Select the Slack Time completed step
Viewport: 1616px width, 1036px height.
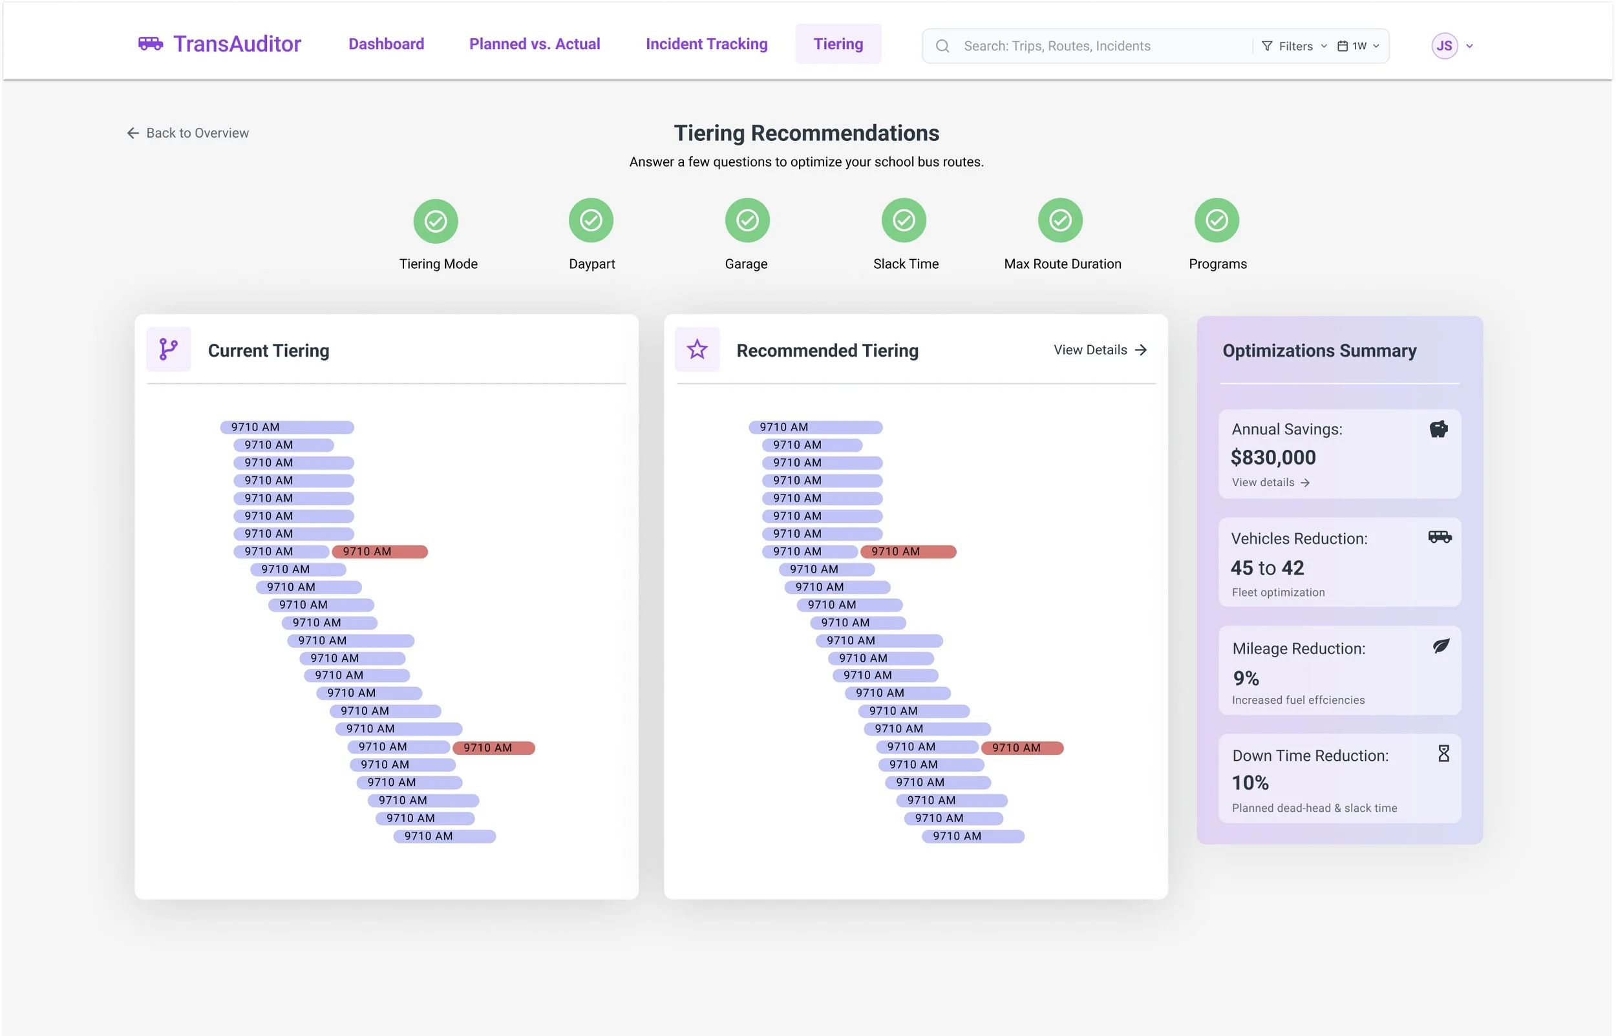tap(904, 220)
